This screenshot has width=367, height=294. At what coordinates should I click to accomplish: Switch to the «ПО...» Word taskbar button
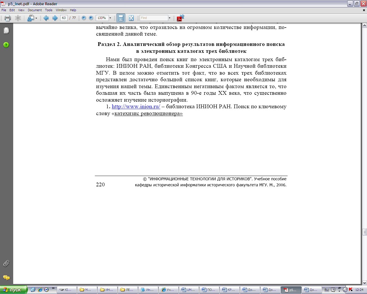209,290
